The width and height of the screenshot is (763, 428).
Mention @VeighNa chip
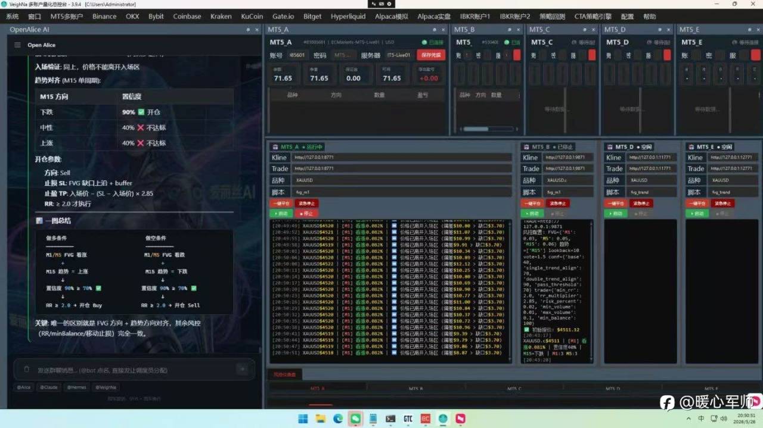click(x=106, y=387)
